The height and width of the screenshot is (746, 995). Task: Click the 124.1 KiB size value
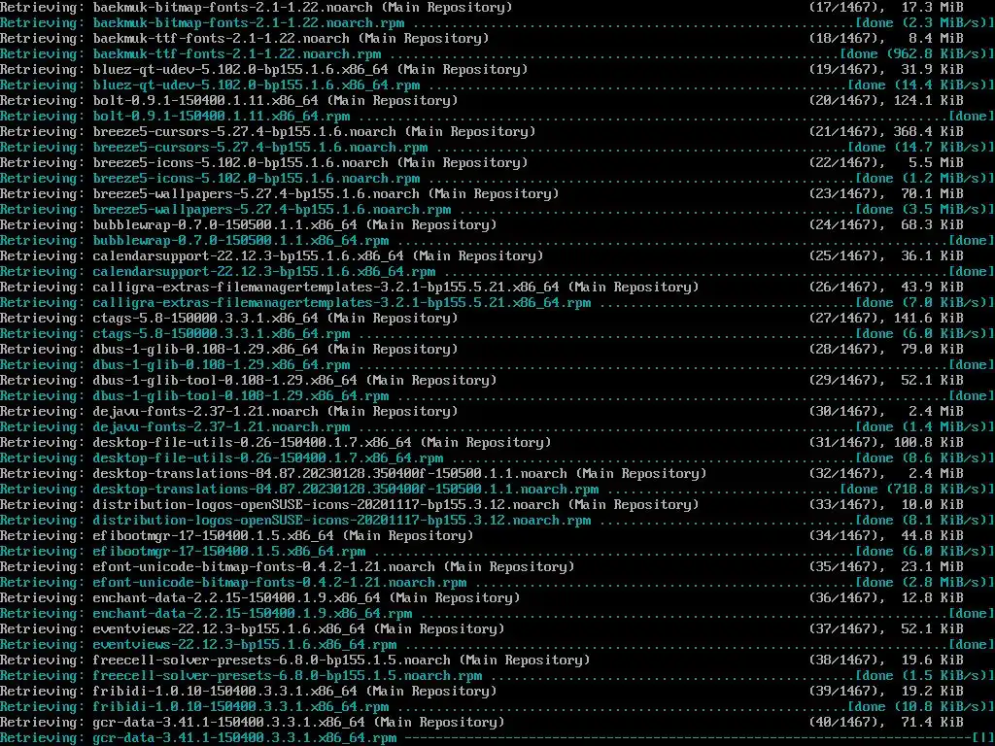(928, 100)
